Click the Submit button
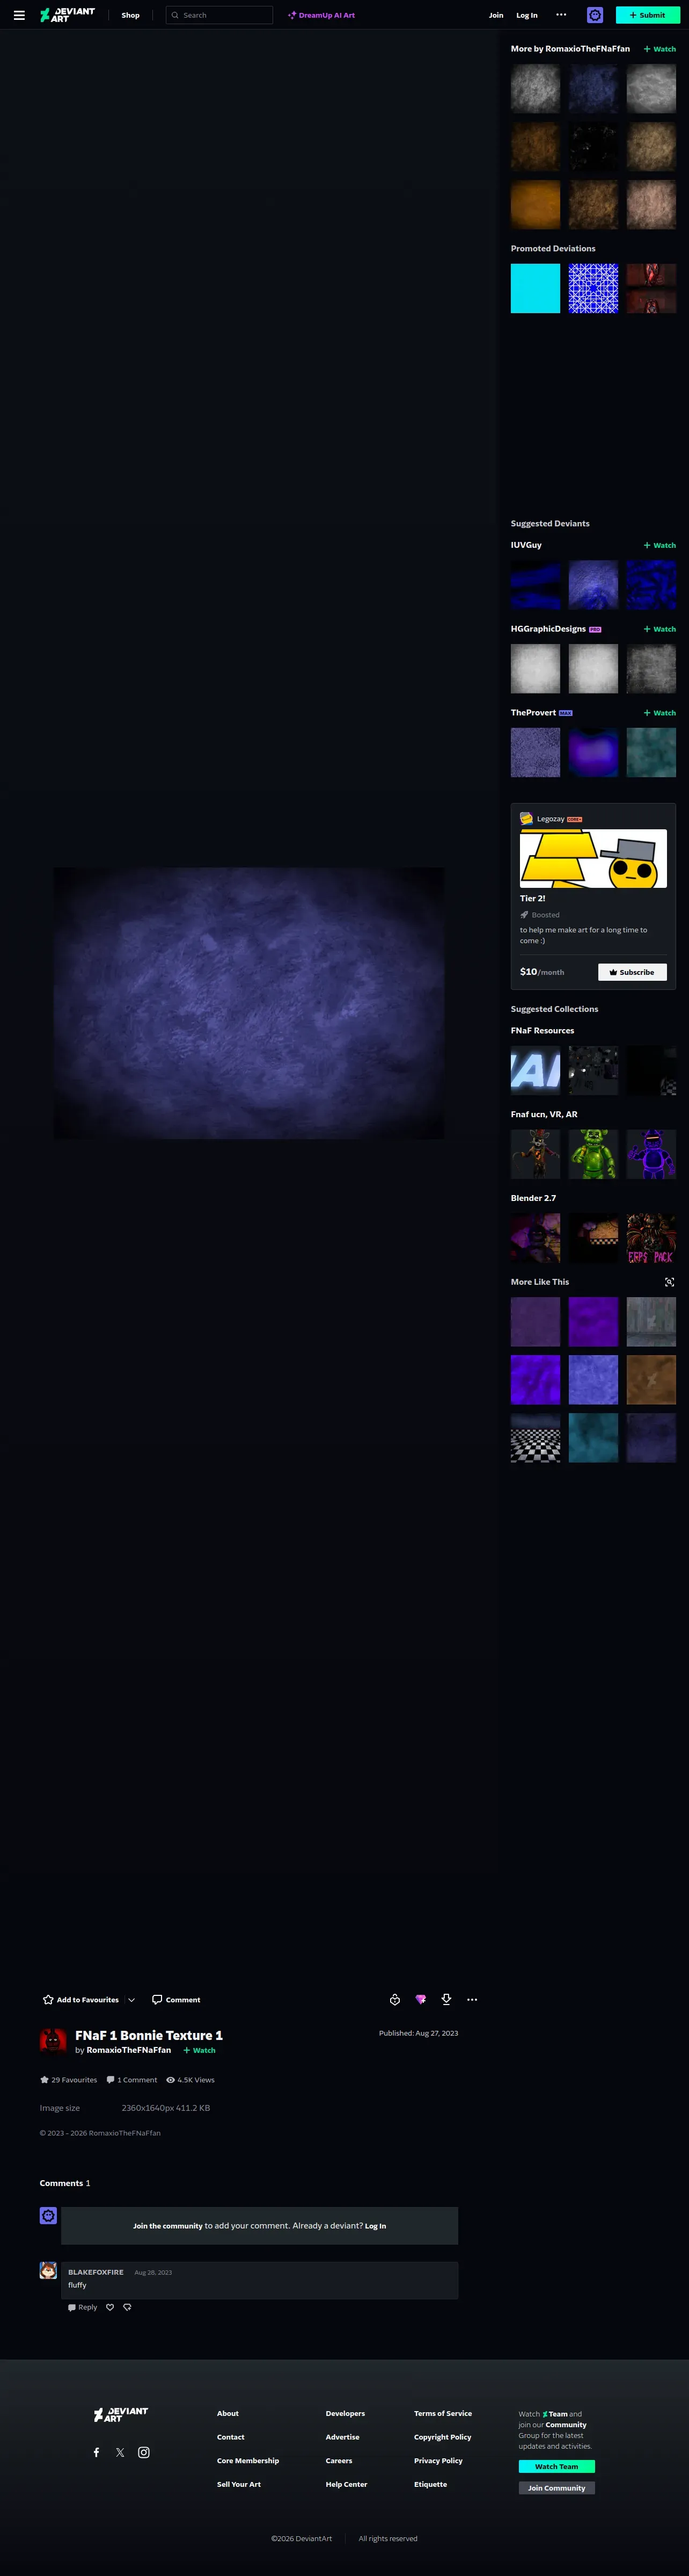Image resolution: width=689 pixels, height=2576 pixels. (647, 15)
